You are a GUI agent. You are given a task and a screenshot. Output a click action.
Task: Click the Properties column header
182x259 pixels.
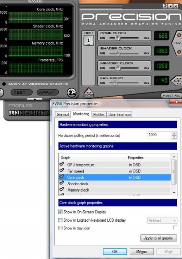(x=148, y=157)
